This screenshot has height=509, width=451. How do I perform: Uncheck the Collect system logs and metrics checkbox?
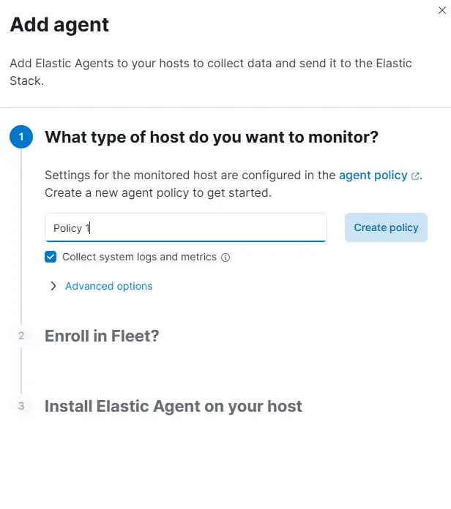(51, 257)
